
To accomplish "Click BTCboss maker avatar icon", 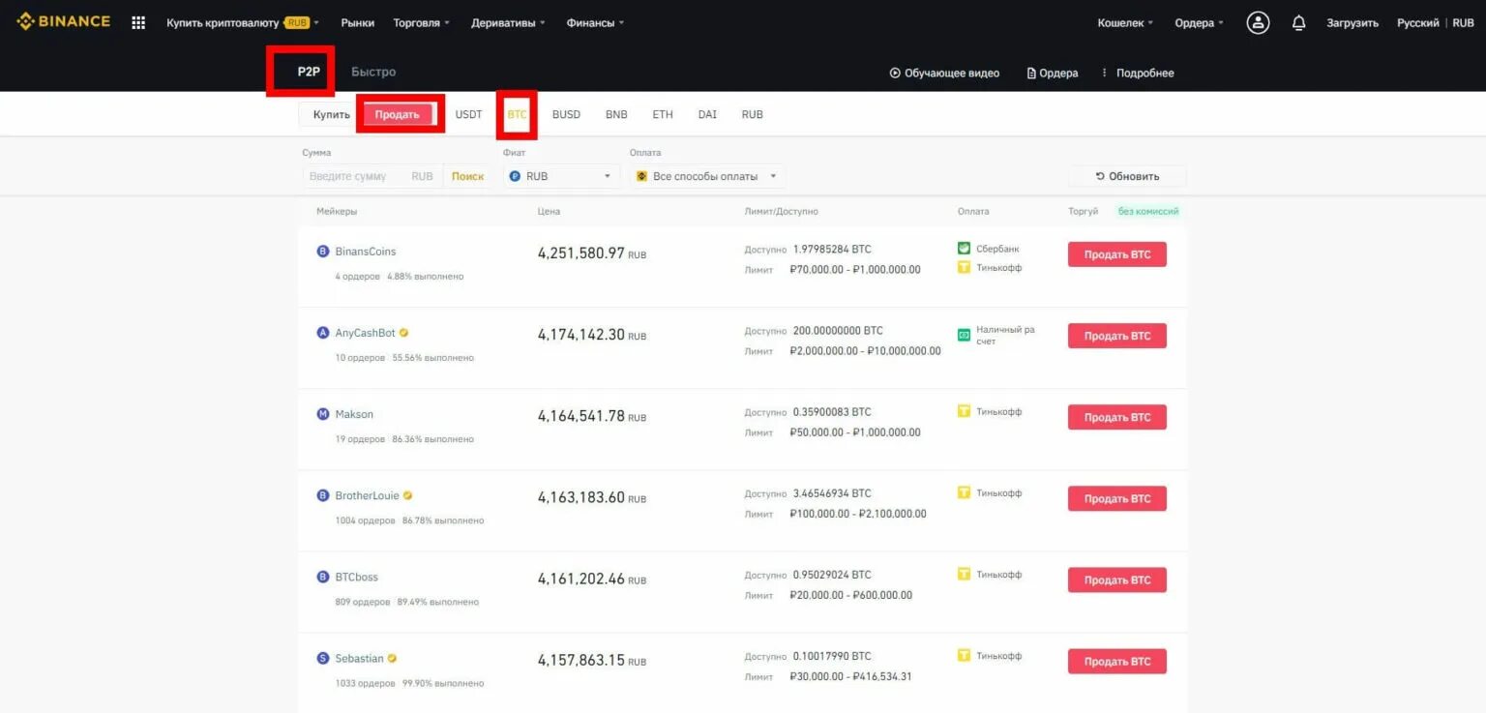I will pyautogui.click(x=323, y=577).
